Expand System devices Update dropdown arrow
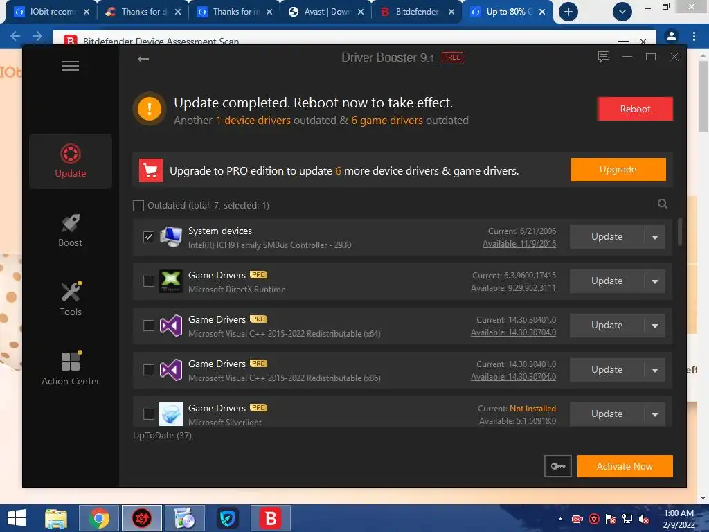This screenshot has height=532, width=709. tap(655, 237)
